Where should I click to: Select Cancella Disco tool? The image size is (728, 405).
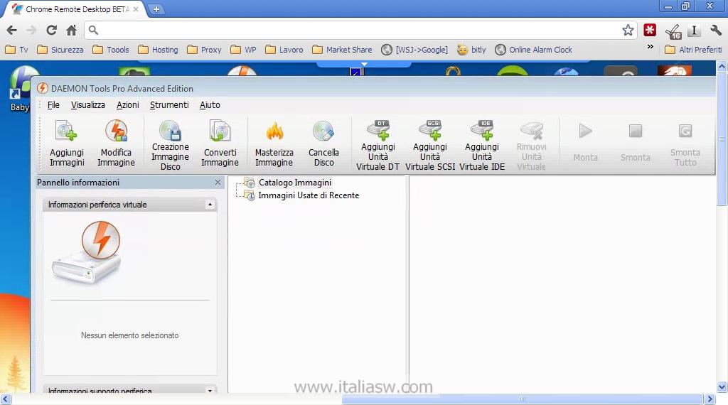point(323,144)
